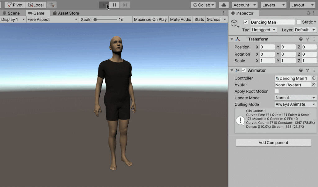Open the Layers dropdown
The width and height of the screenshot is (318, 187).
point(273,5)
